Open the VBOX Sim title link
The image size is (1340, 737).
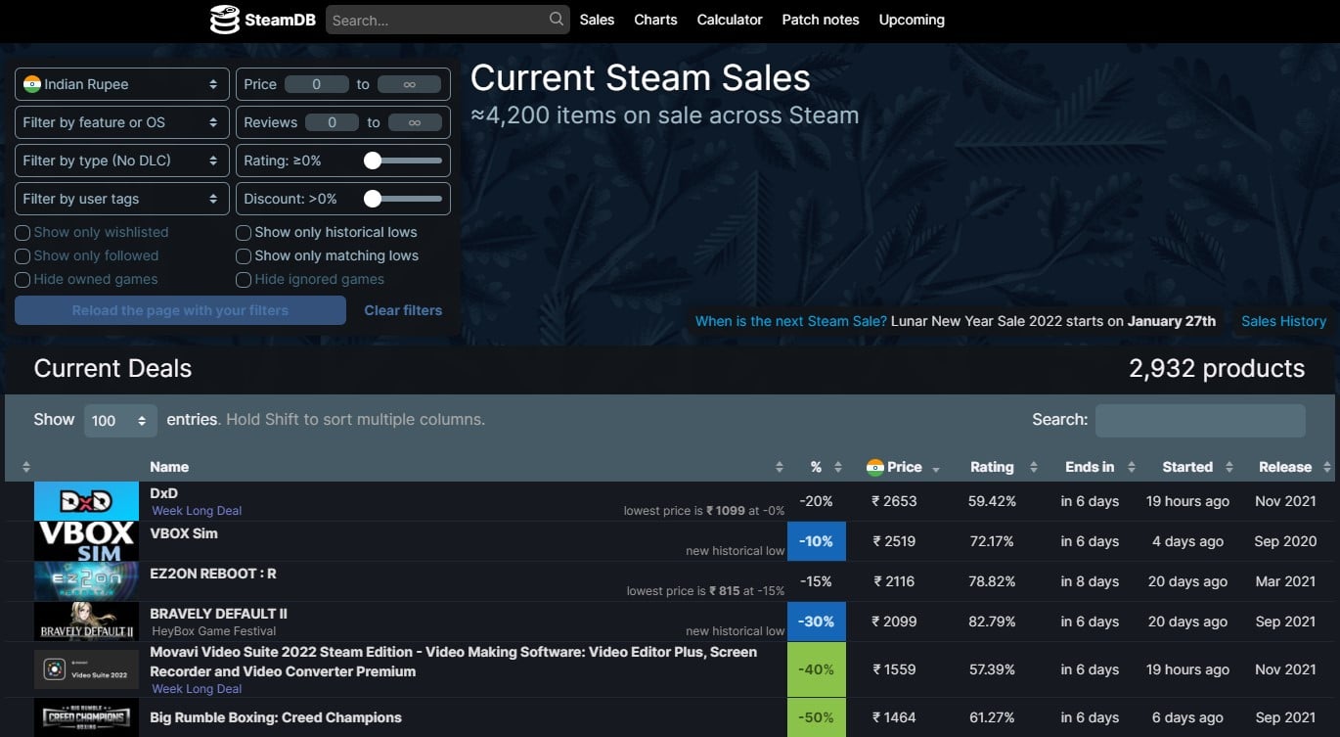coord(184,533)
